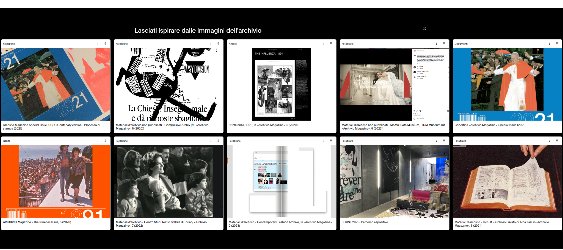Screen dimensions: 563x250
Task: Open the SPRINT 2021 - Percorso espositivo title
Action: tap(365, 222)
